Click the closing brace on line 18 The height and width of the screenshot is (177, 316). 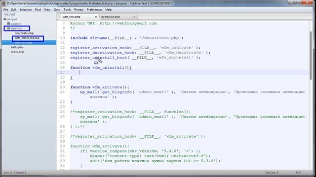(x=71, y=78)
